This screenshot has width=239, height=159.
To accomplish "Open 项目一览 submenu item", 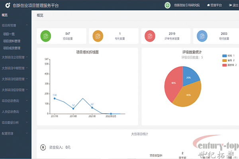I will click(9, 34).
